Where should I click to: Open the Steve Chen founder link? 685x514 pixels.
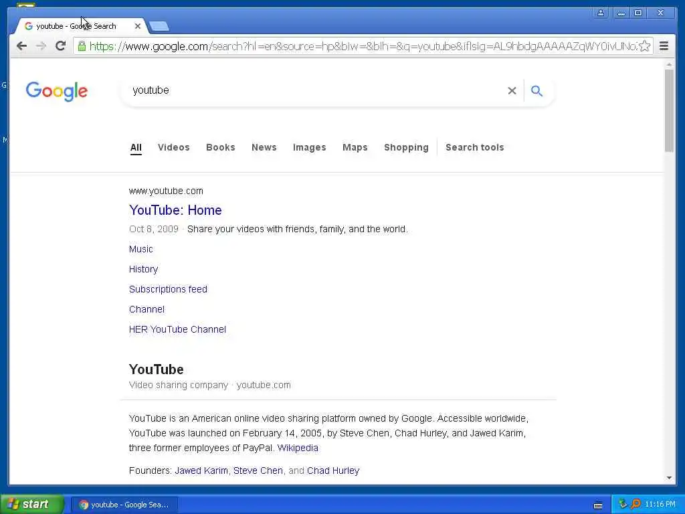point(258,470)
